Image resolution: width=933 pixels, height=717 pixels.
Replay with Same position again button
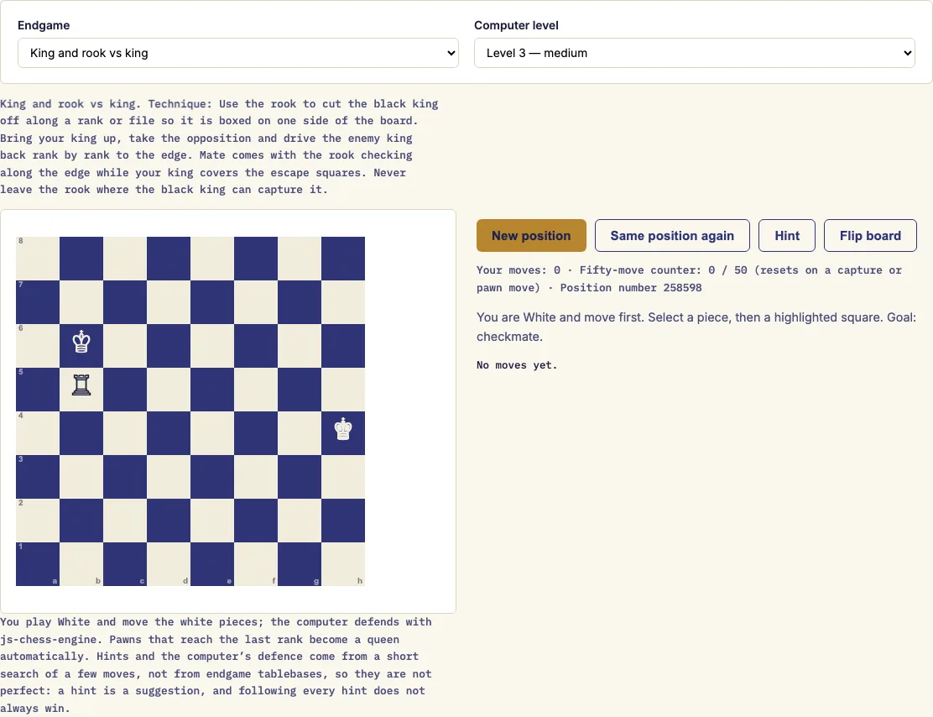click(672, 236)
